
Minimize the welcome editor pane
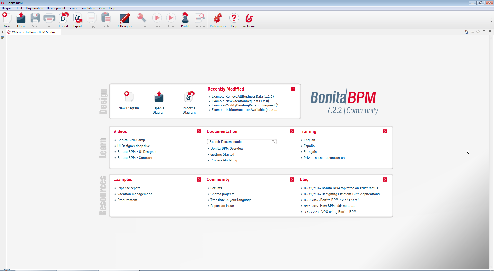[x=484, y=31]
